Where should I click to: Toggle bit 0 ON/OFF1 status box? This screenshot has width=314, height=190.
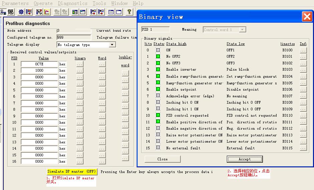158,50
